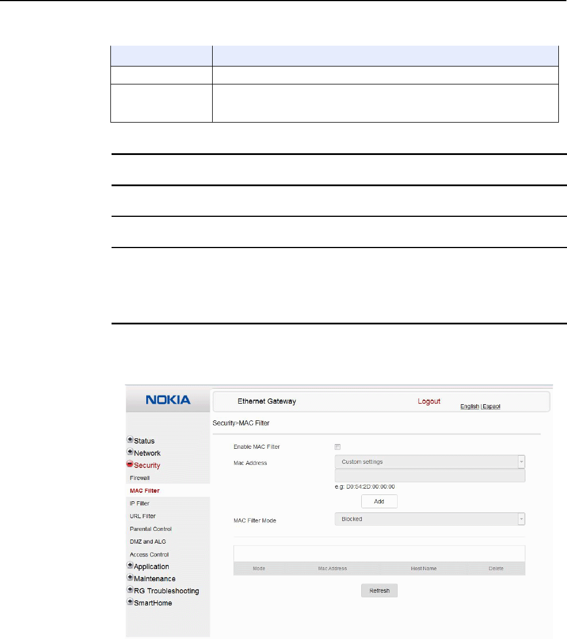Expand the Application menu plus icon
Viewport: 567px width, 639px height.
(x=130, y=565)
